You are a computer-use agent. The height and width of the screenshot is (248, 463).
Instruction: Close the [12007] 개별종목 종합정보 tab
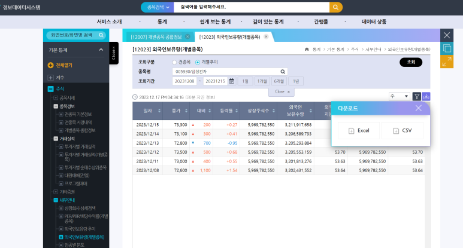tap(187, 36)
